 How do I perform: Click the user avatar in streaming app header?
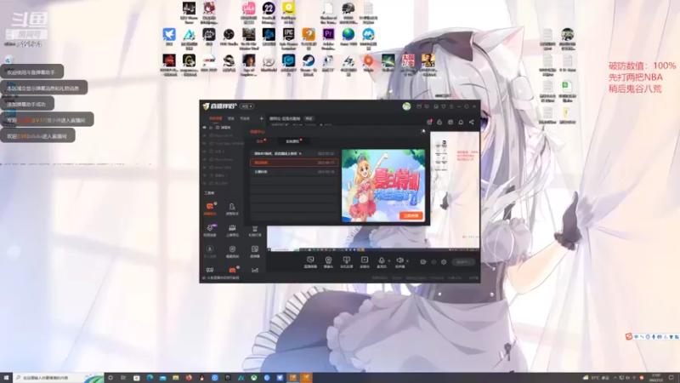[406, 106]
